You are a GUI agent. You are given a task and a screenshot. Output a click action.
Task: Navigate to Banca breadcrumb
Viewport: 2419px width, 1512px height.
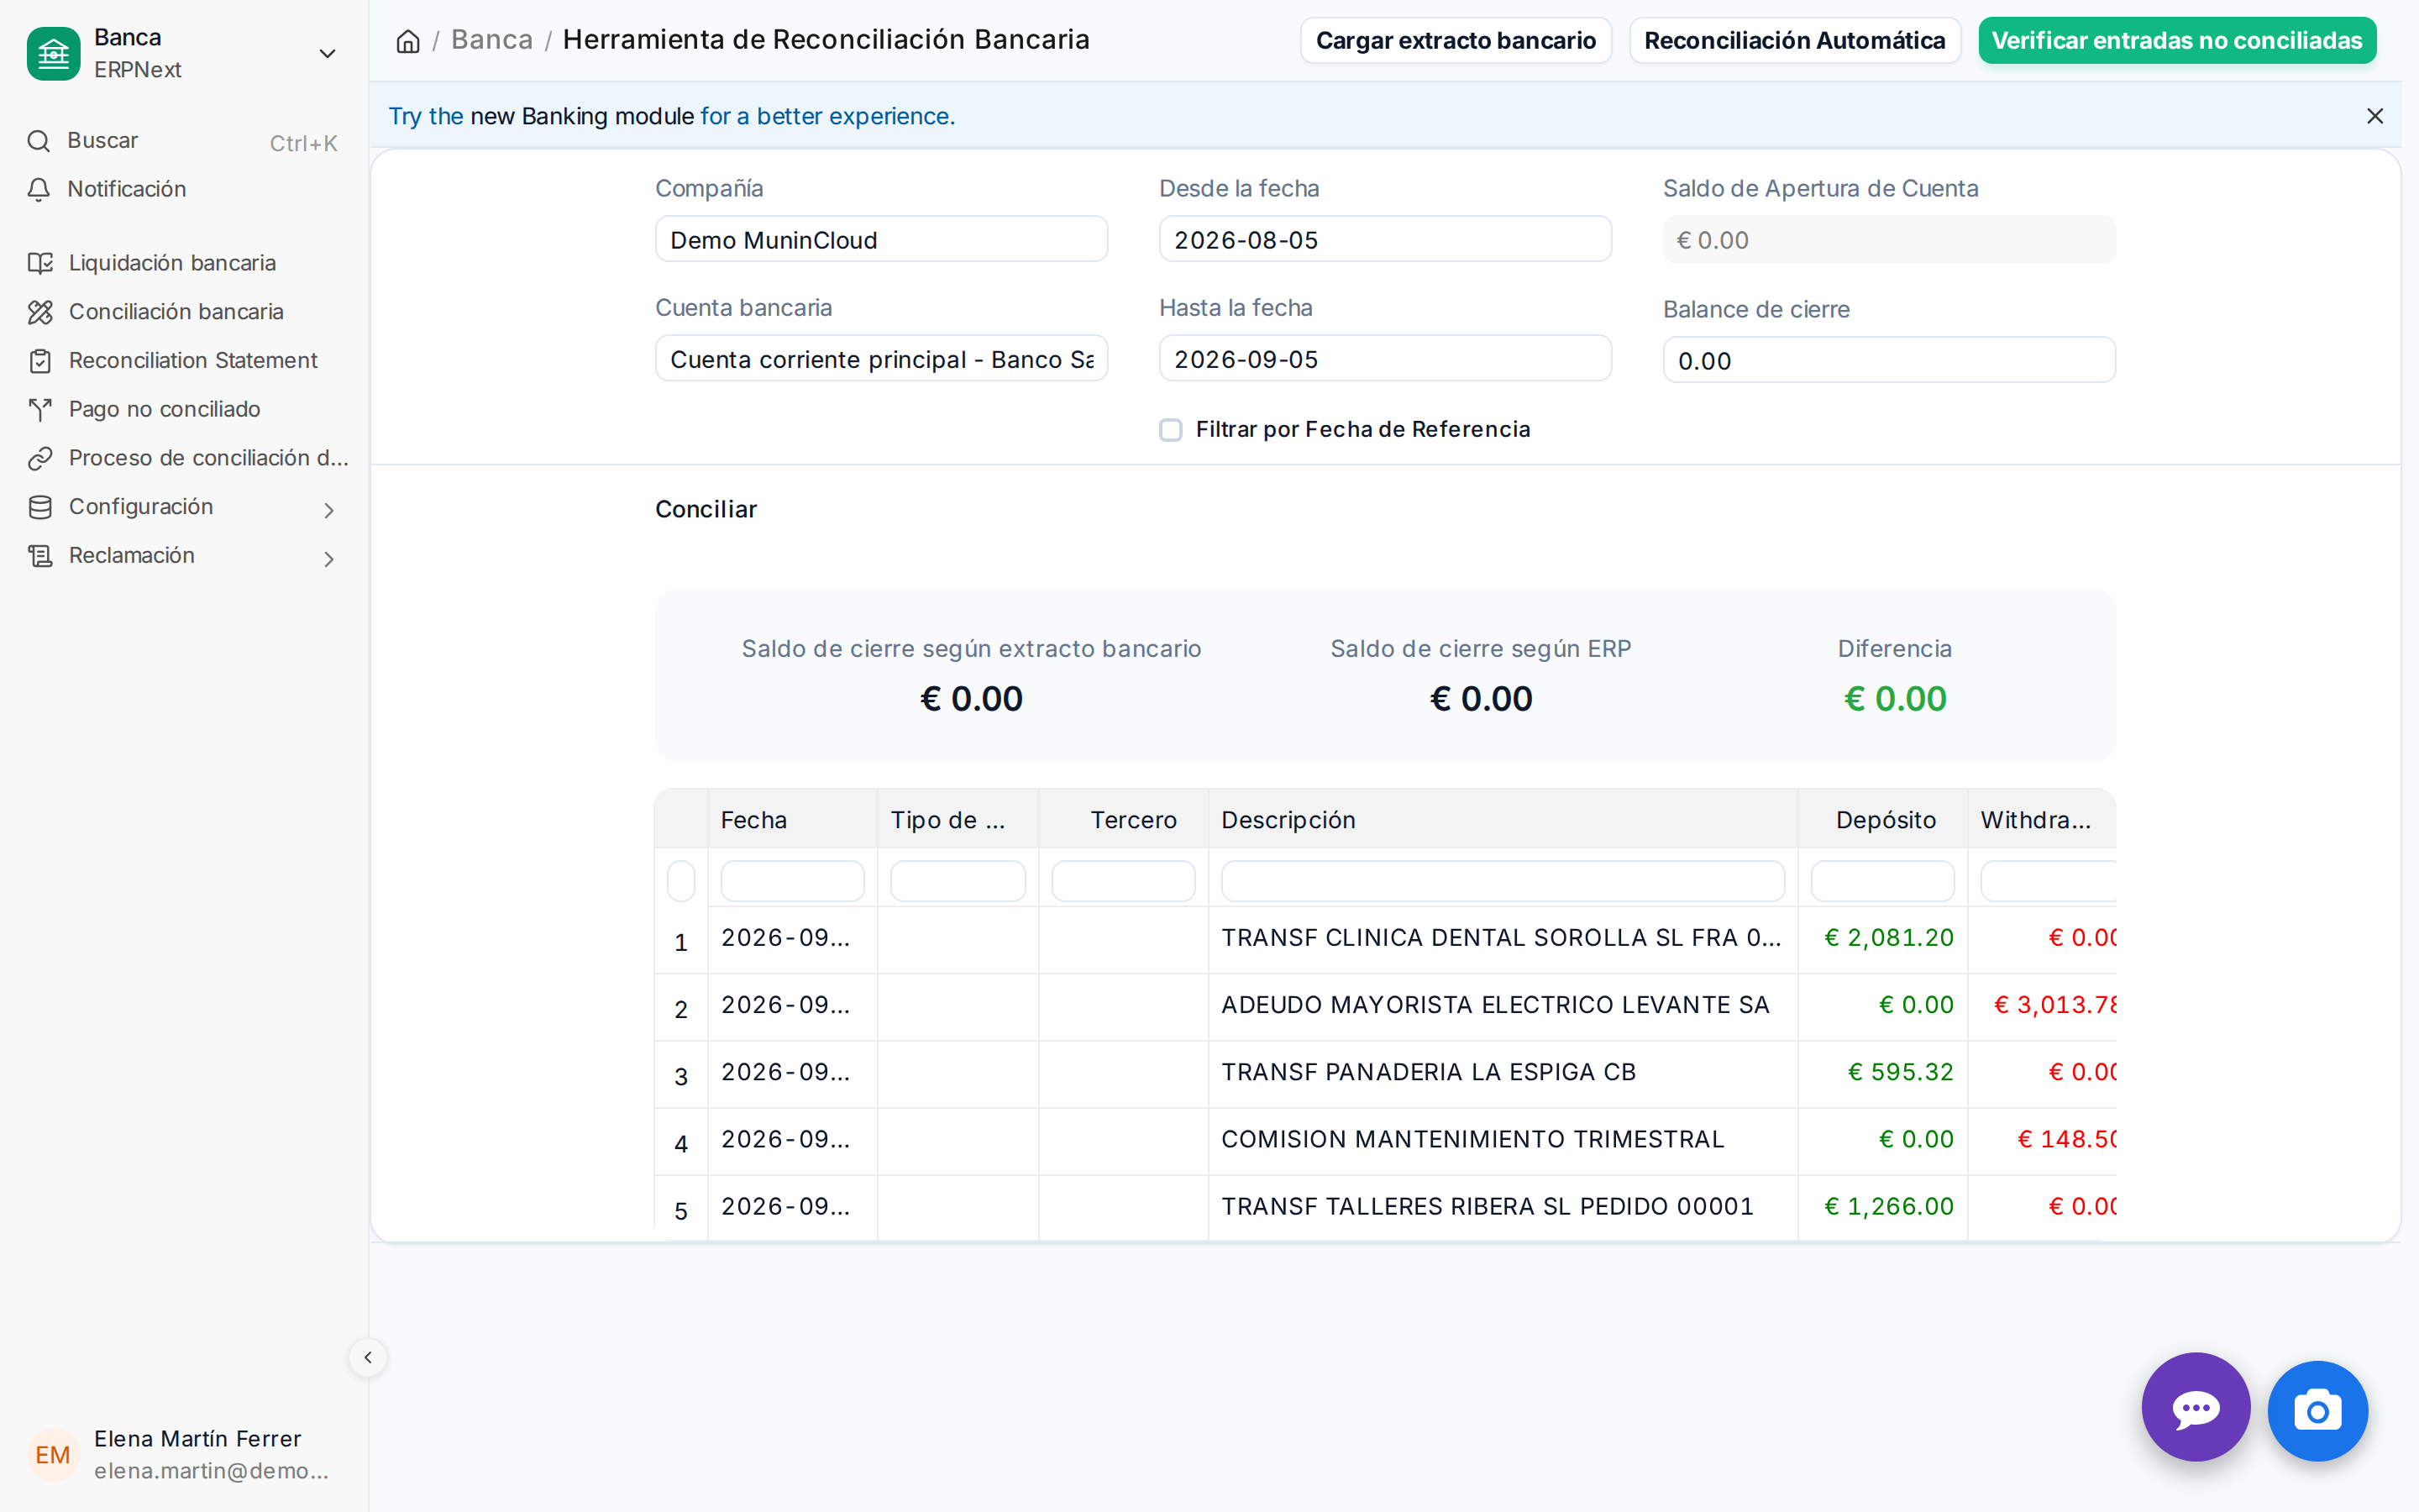click(492, 40)
